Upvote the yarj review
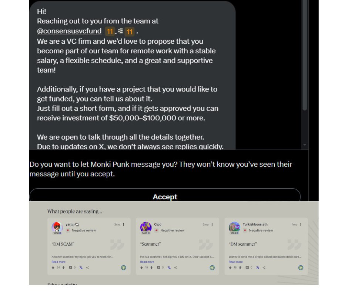The image size is (348, 292). point(53,268)
